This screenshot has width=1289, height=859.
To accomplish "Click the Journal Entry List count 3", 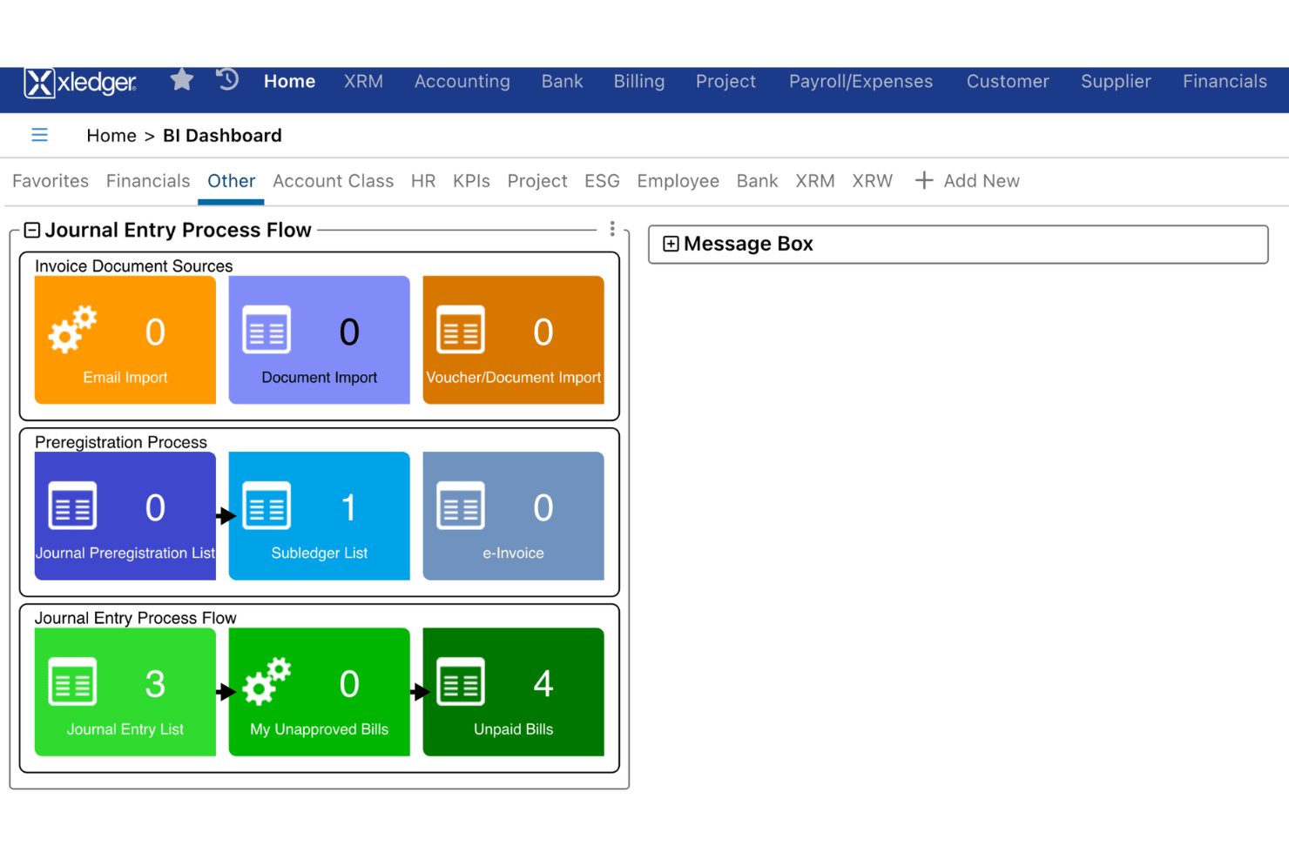I will [155, 683].
